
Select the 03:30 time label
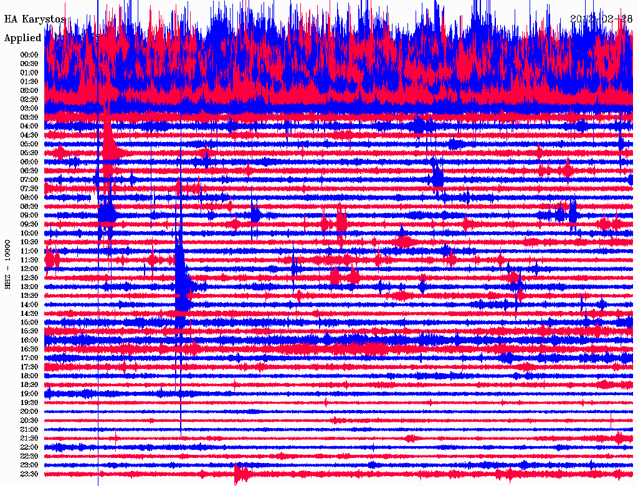pos(29,117)
